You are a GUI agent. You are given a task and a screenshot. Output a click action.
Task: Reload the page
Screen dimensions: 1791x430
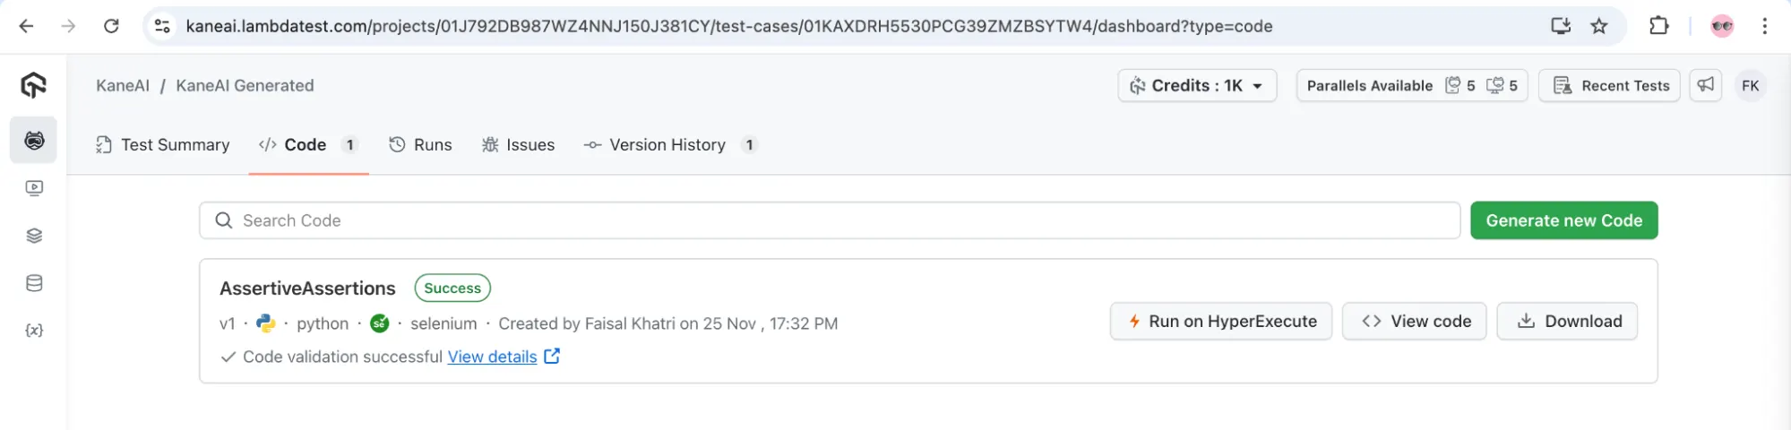coord(111,26)
